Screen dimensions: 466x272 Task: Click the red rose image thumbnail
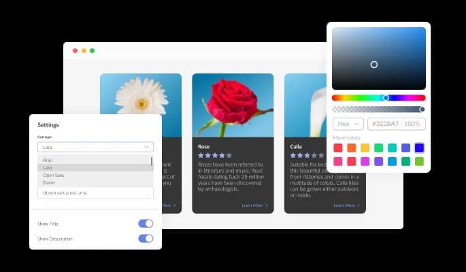tap(233, 105)
